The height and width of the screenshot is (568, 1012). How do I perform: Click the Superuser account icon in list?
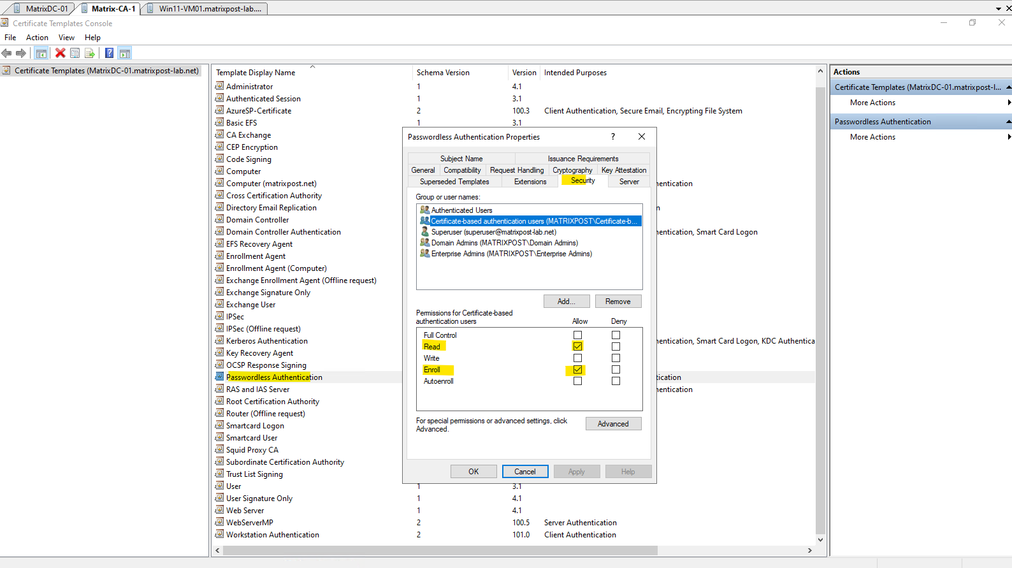[425, 231]
